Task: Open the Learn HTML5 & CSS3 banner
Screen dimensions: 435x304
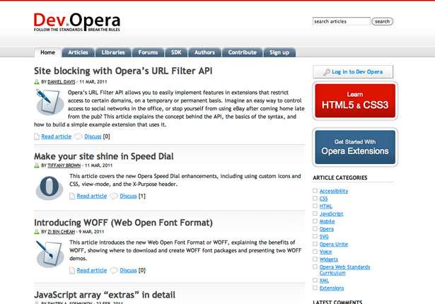Action: (355, 100)
